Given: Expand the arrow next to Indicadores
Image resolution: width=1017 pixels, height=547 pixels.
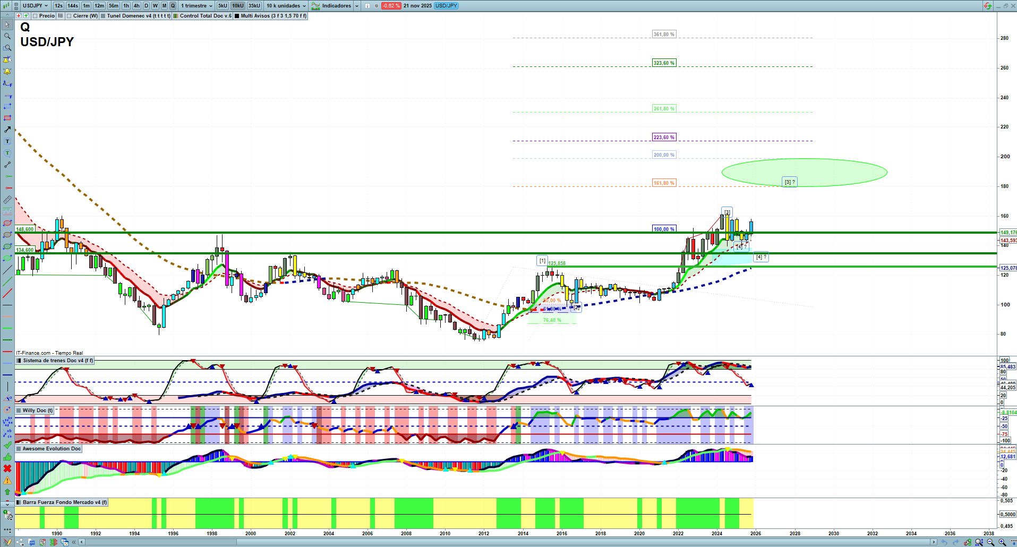Looking at the screenshot, I should tap(357, 6).
